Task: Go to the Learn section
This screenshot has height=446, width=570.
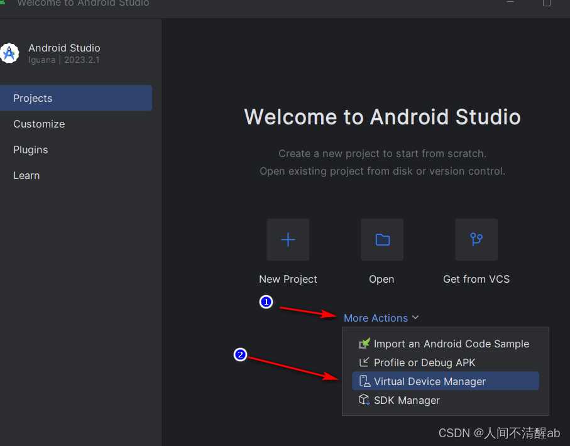Action: tap(26, 175)
